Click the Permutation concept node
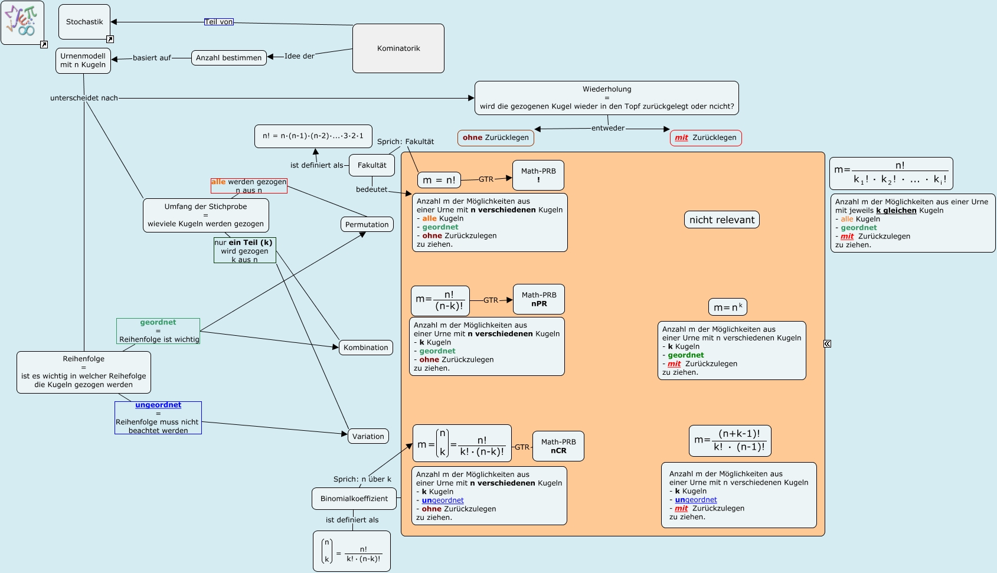Viewport: 997px width, 573px height. 367,224
